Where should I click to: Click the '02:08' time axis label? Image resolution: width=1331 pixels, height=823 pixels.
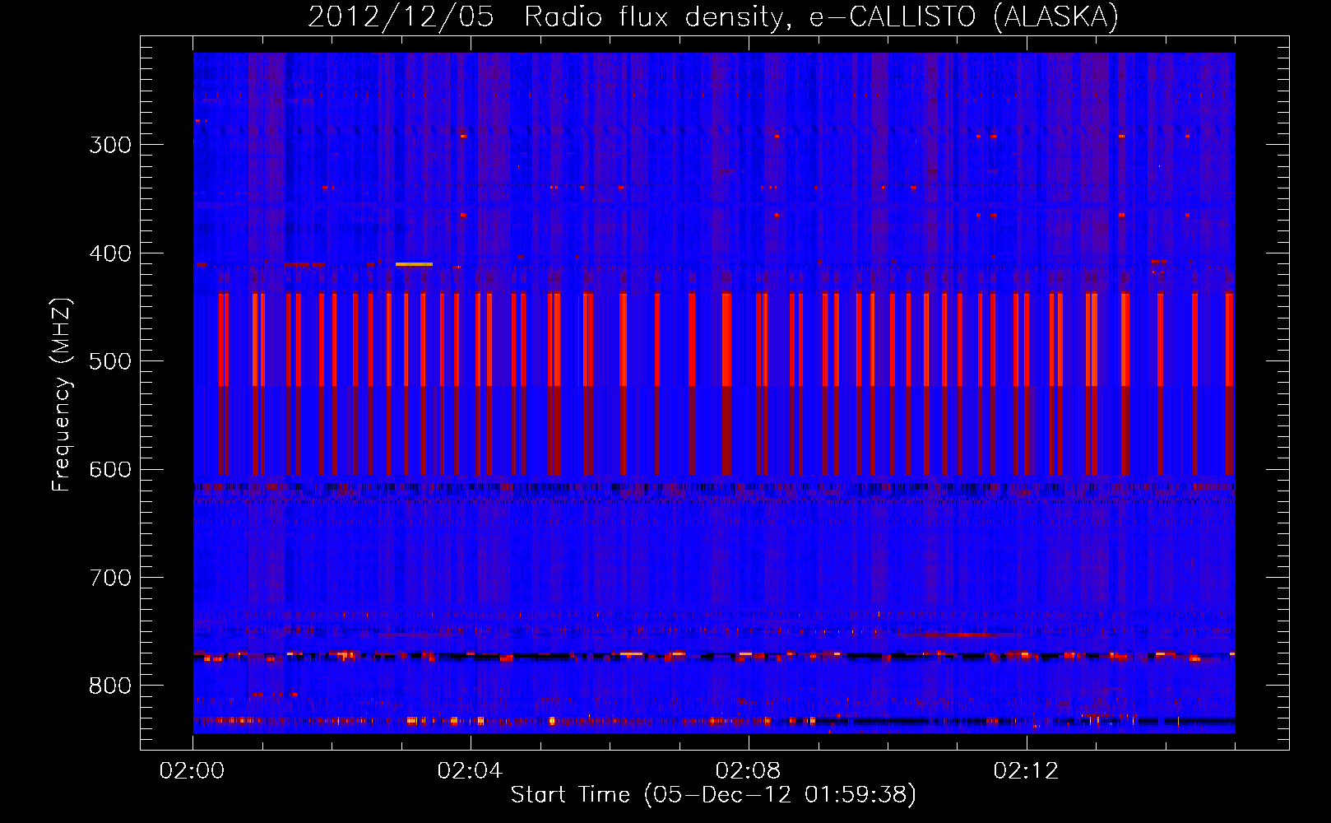tap(748, 770)
